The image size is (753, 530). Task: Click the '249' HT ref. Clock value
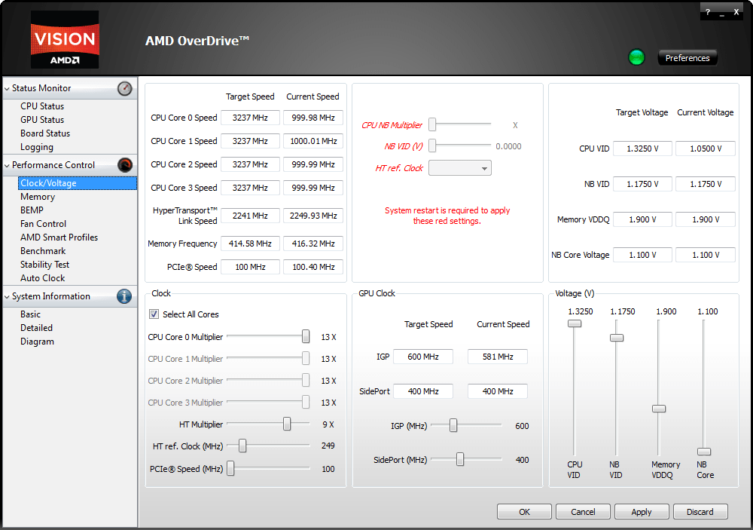tap(328, 446)
